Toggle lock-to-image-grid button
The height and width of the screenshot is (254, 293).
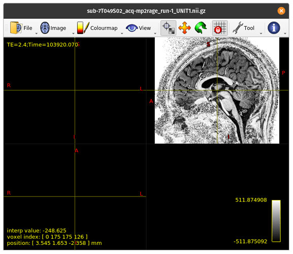coord(220,28)
